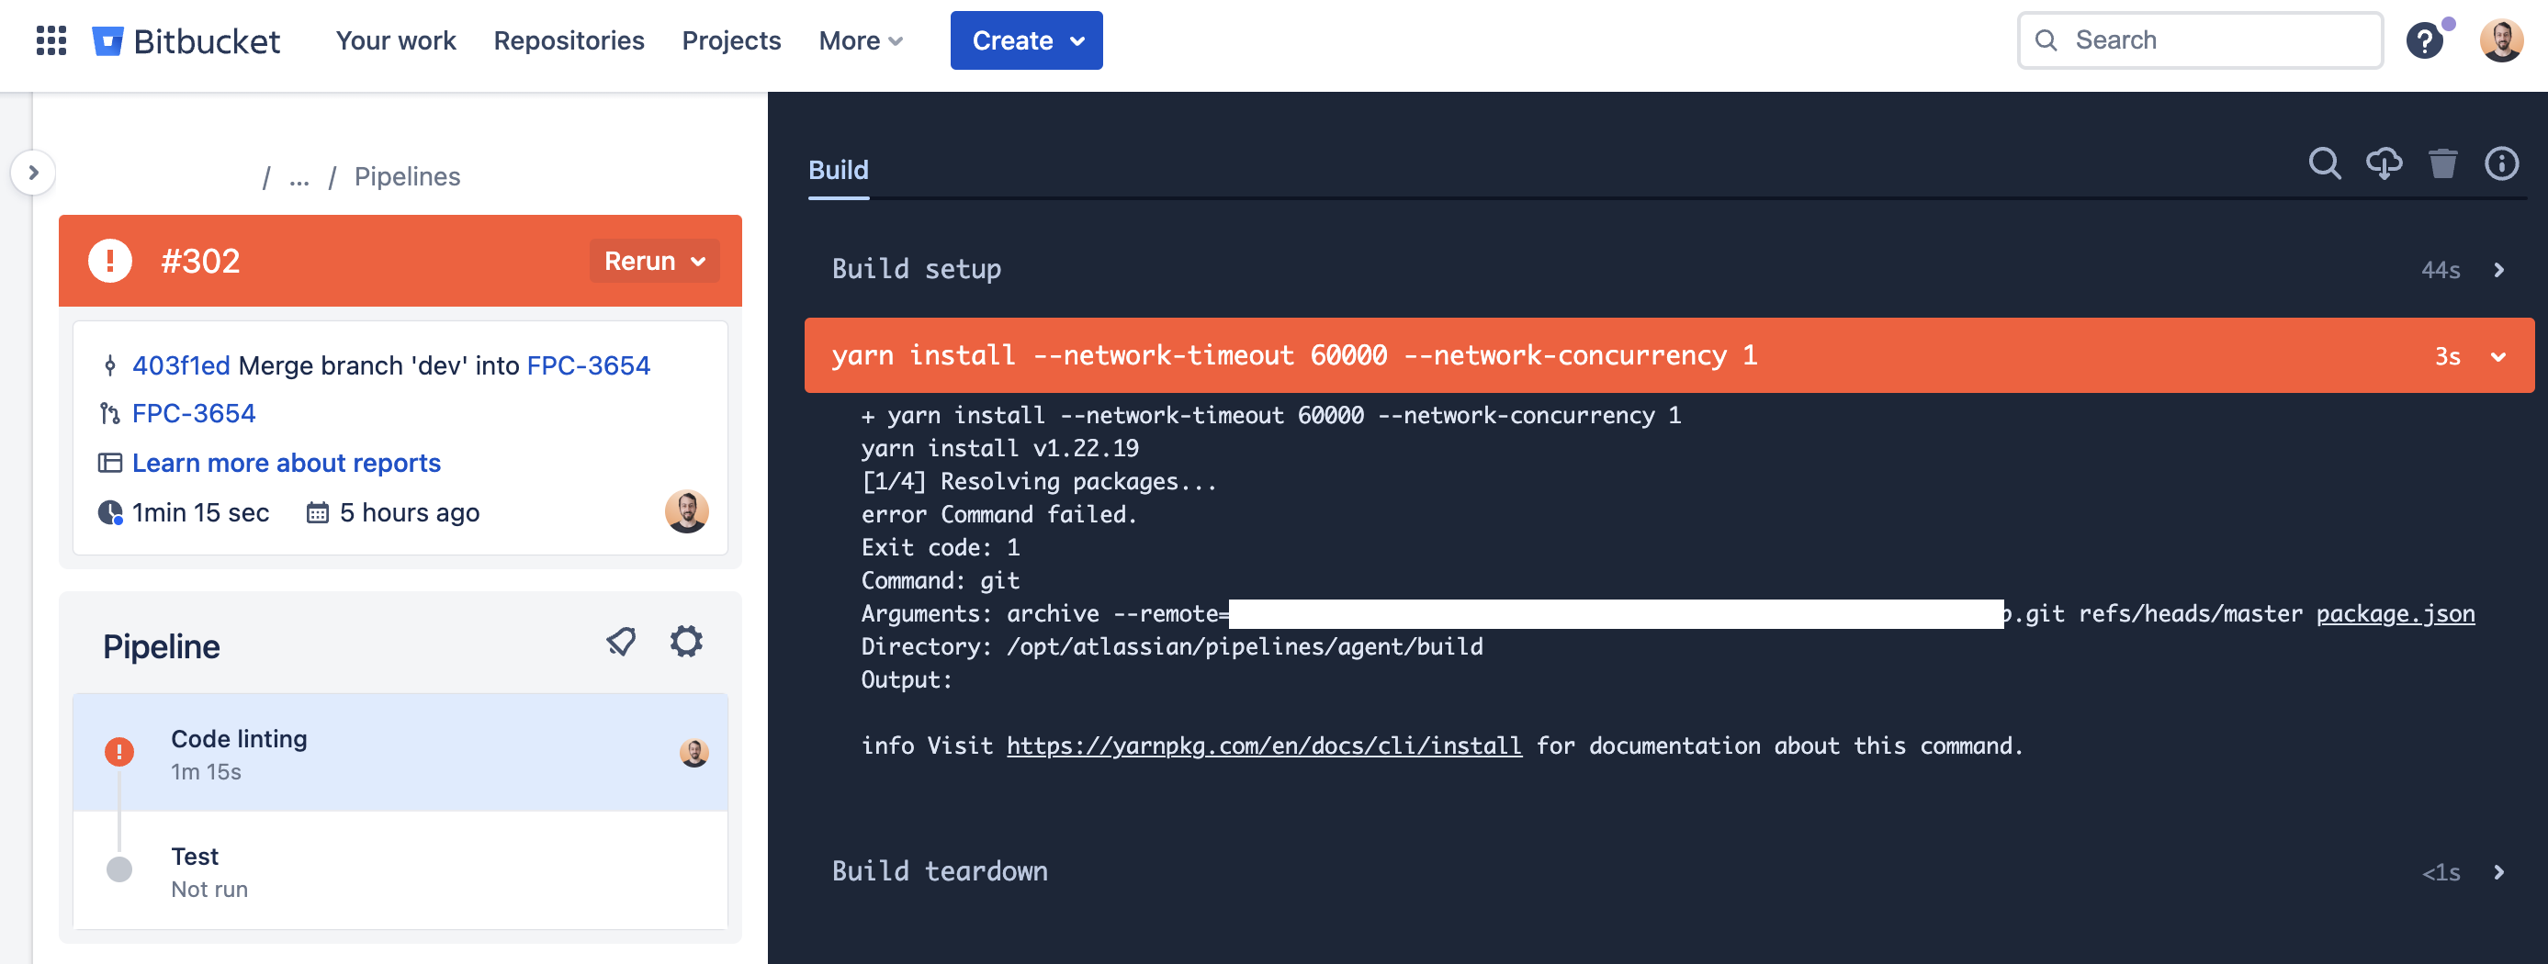This screenshot has width=2548, height=964.
Task: Collapse the yarn install step log
Action: click(1670, 356)
